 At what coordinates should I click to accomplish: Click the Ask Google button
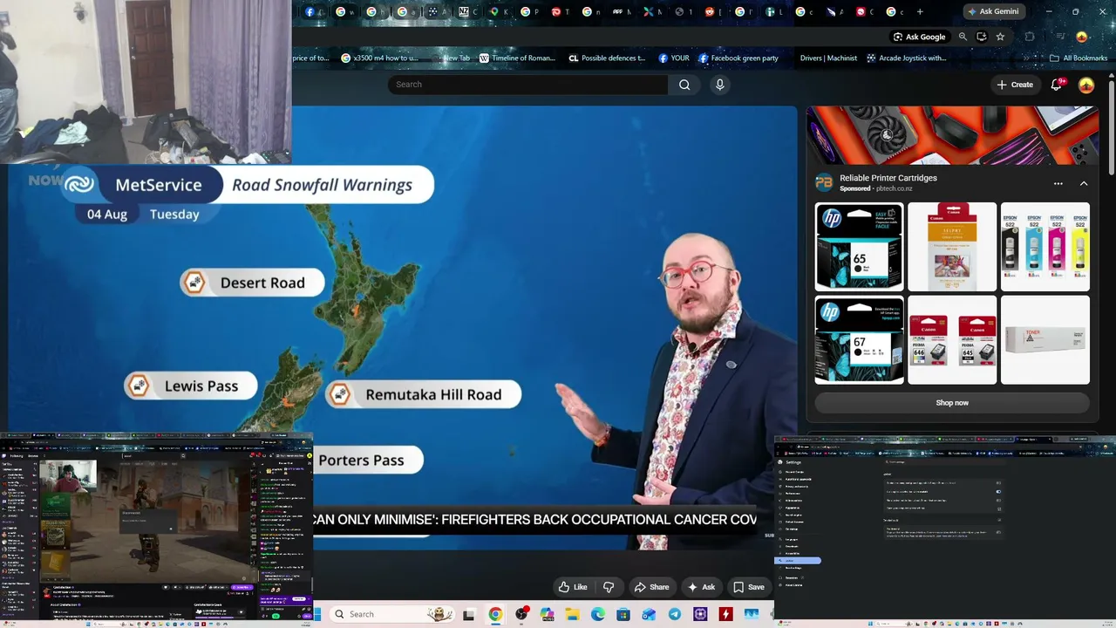pos(920,37)
